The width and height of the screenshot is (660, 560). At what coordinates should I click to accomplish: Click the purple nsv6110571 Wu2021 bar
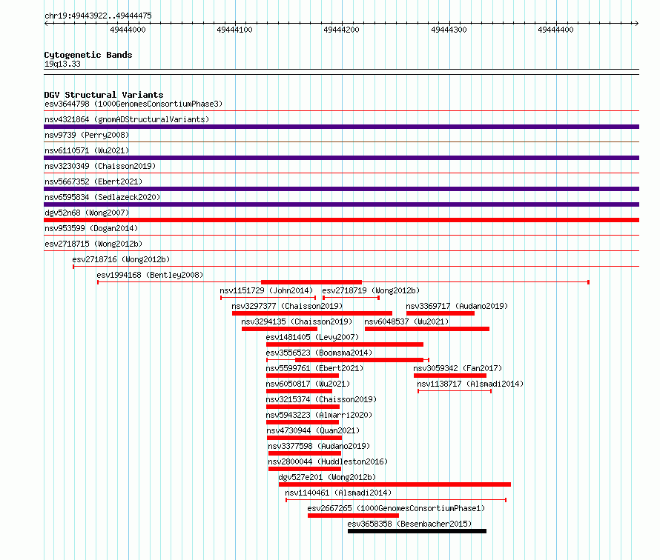(341, 158)
